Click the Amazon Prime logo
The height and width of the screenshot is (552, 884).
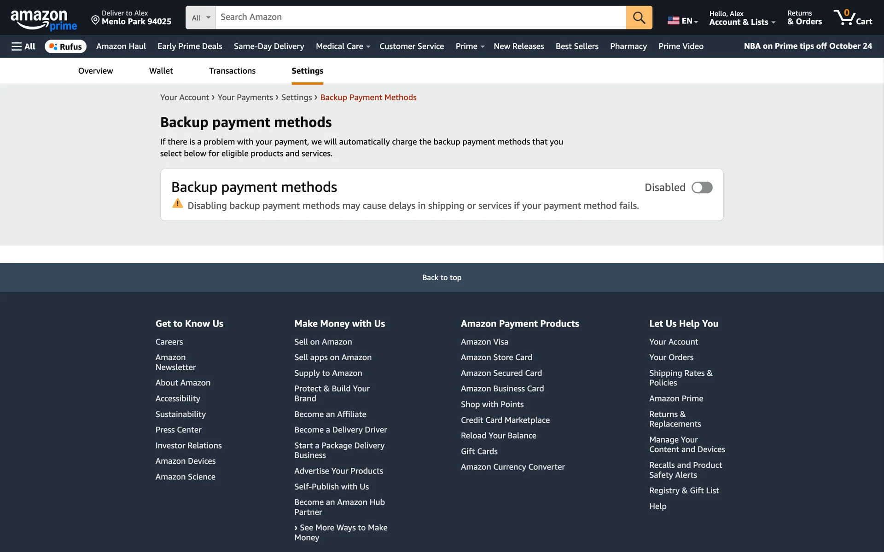tap(44, 19)
